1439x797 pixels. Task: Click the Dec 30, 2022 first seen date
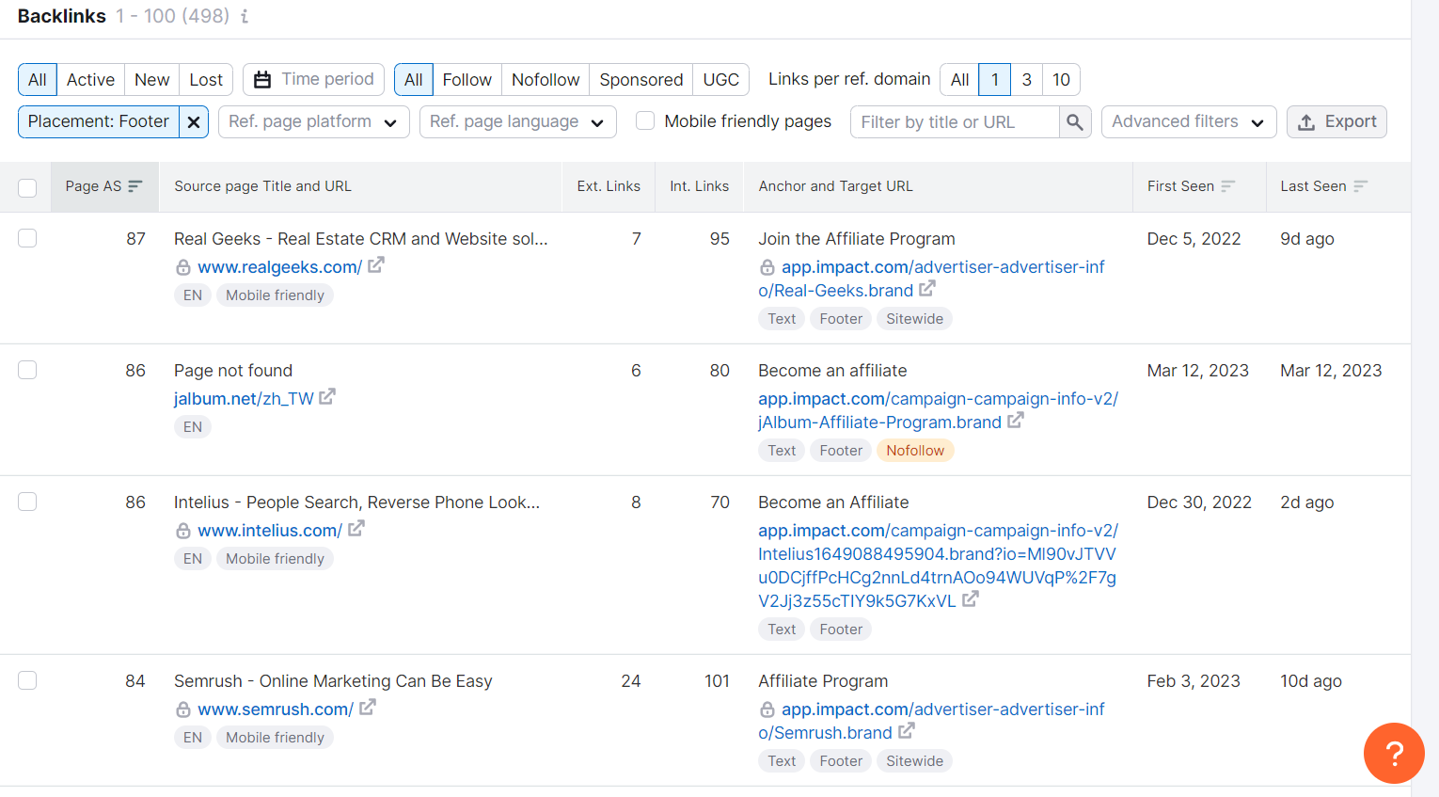pos(1199,502)
